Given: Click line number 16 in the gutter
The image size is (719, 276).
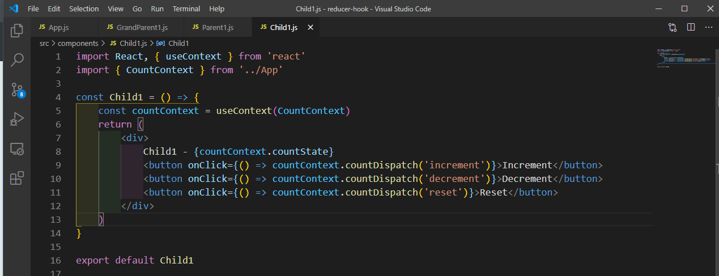Looking at the screenshot, I should click(x=56, y=261).
